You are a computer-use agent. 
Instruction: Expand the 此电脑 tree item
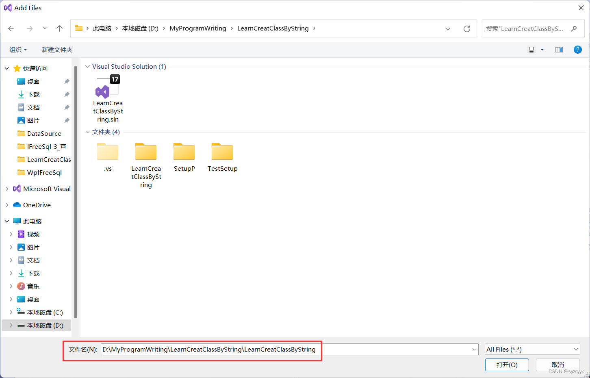point(7,221)
